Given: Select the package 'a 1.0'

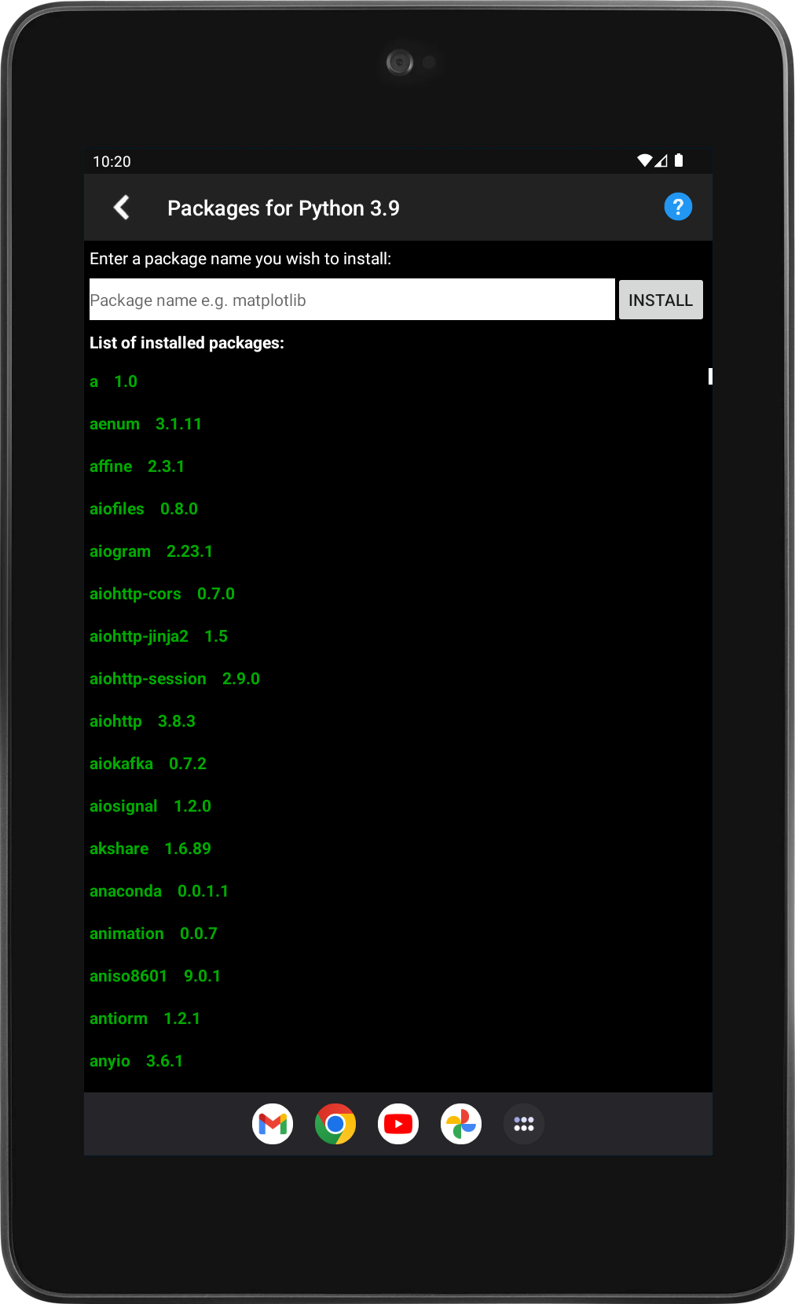Looking at the screenshot, I should tap(113, 381).
